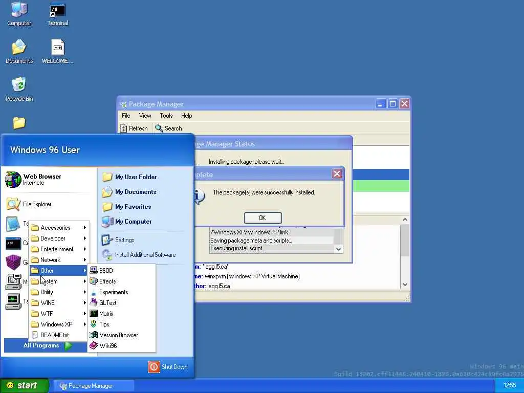Click the Search toolbar button
Viewport: 524px width, 393px height.
(x=169, y=128)
